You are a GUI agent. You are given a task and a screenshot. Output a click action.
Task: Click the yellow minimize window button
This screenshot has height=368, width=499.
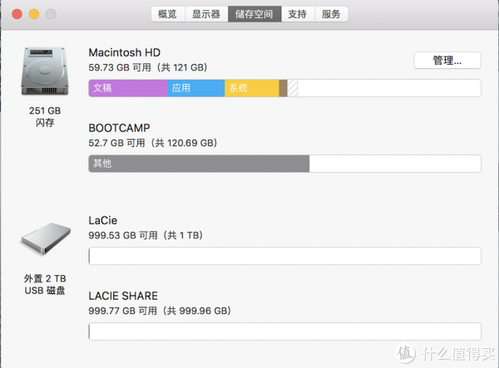point(34,14)
